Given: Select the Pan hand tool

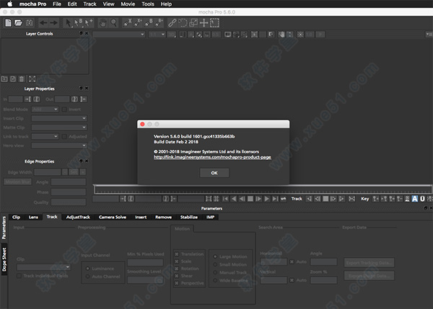Looking at the screenshot, I should [102, 23].
